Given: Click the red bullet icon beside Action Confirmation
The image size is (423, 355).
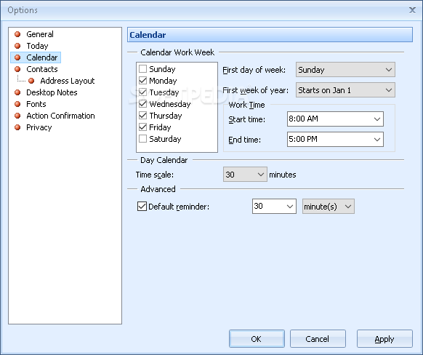Looking at the screenshot, I should [17, 116].
